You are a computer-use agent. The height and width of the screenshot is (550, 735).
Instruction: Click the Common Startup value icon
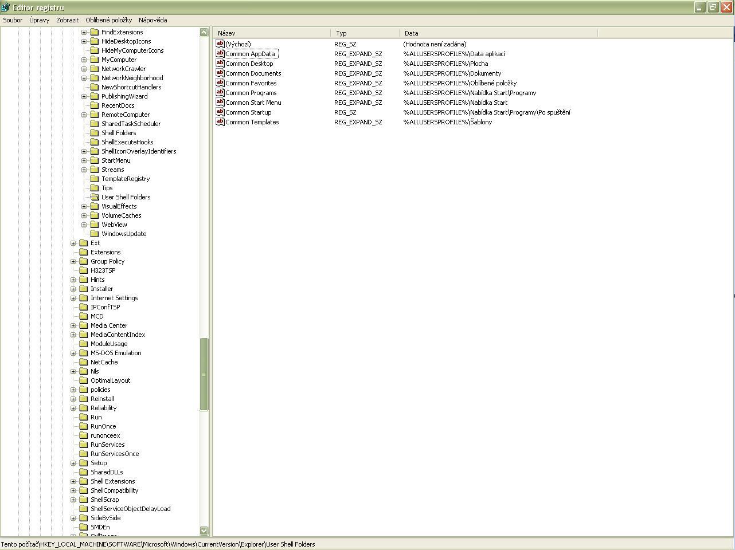[220, 112]
